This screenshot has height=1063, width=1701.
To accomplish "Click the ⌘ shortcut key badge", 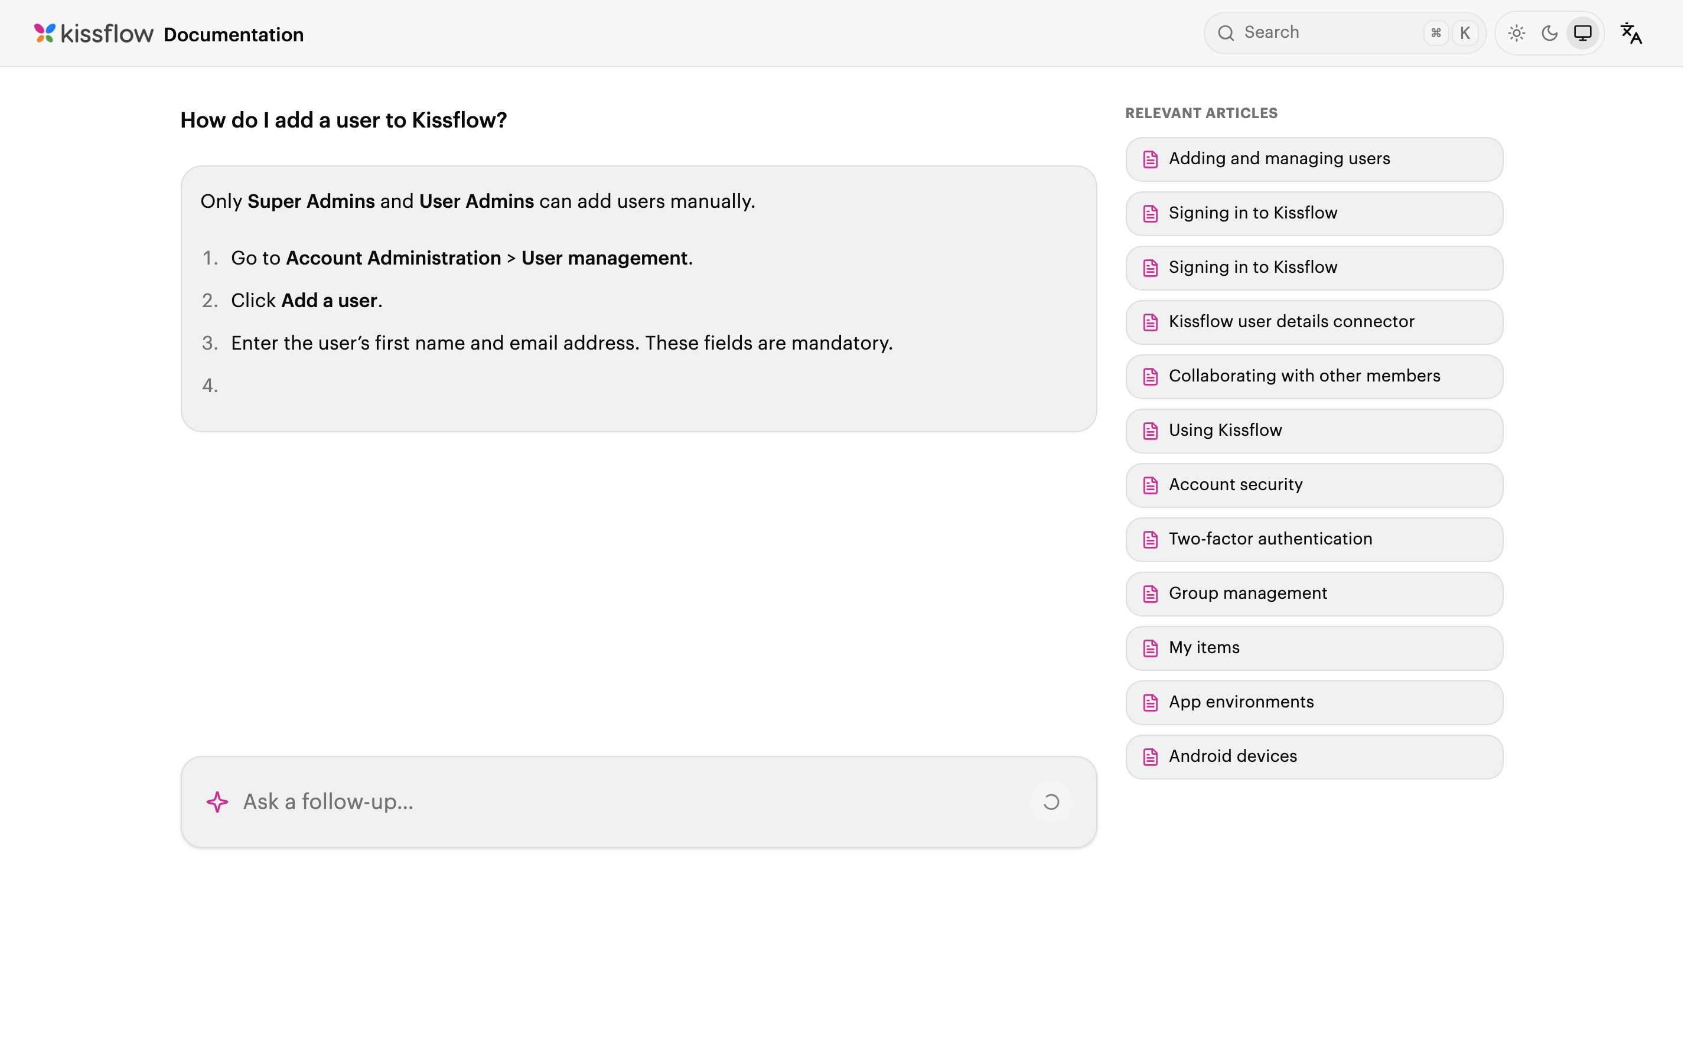I will [x=1436, y=33].
